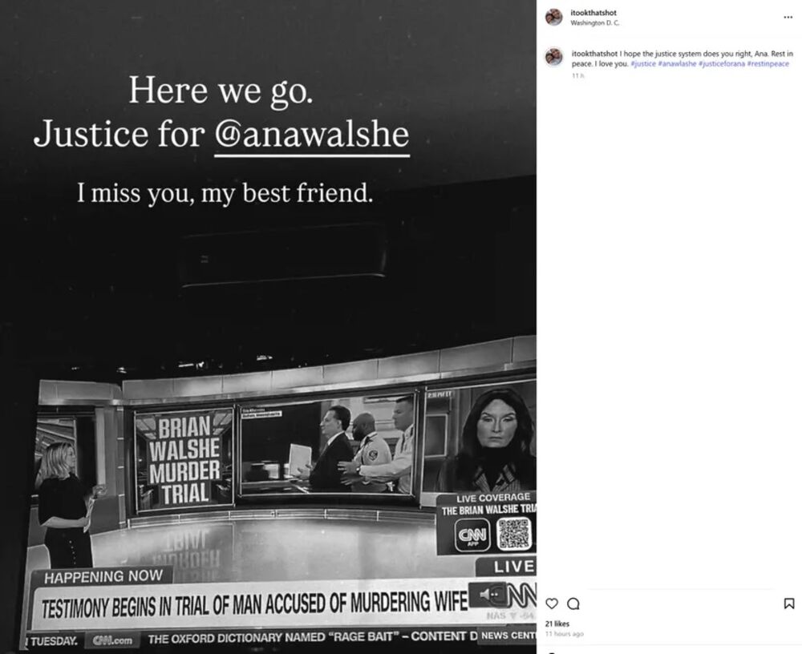Open the #justiceforana hashtag
This screenshot has width=802, height=654.
click(721, 64)
